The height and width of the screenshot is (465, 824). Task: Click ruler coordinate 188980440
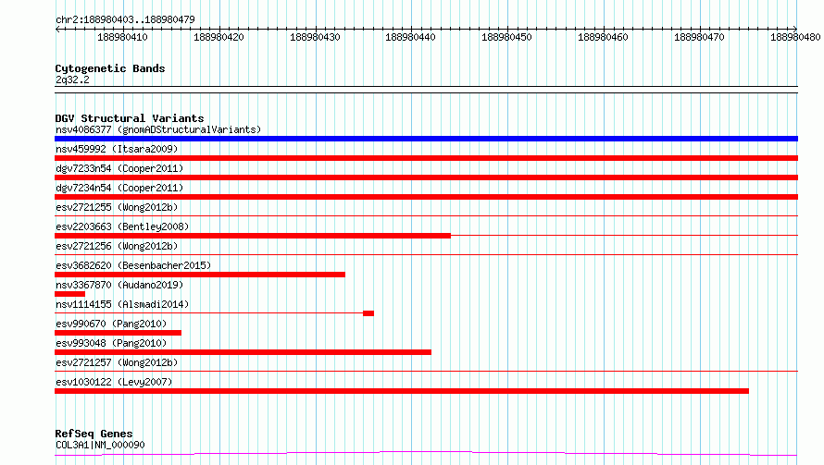click(410, 37)
